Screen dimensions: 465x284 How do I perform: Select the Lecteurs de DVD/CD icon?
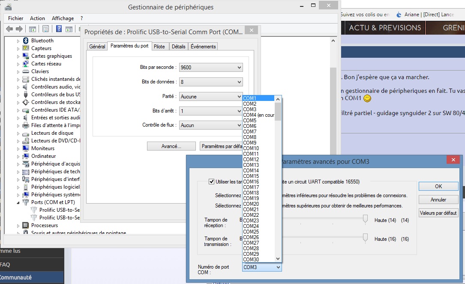click(26, 141)
